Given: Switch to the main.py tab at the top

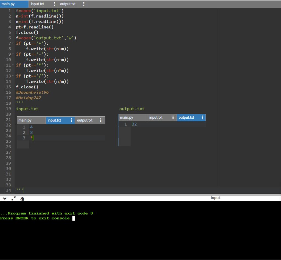Looking at the screenshot, I should pyautogui.click(x=14, y=4).
